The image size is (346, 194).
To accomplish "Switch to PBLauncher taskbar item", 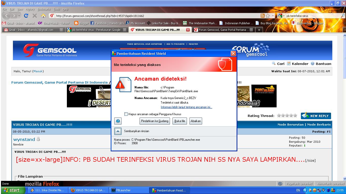I will click(x=129, y=190).
